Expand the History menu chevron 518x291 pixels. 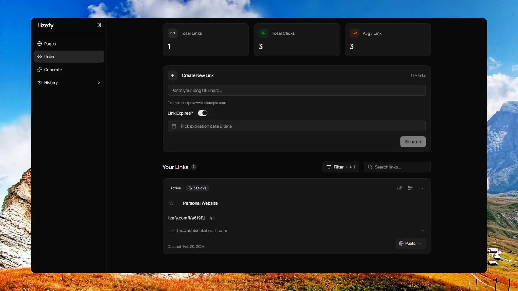[x=99, y=82]
